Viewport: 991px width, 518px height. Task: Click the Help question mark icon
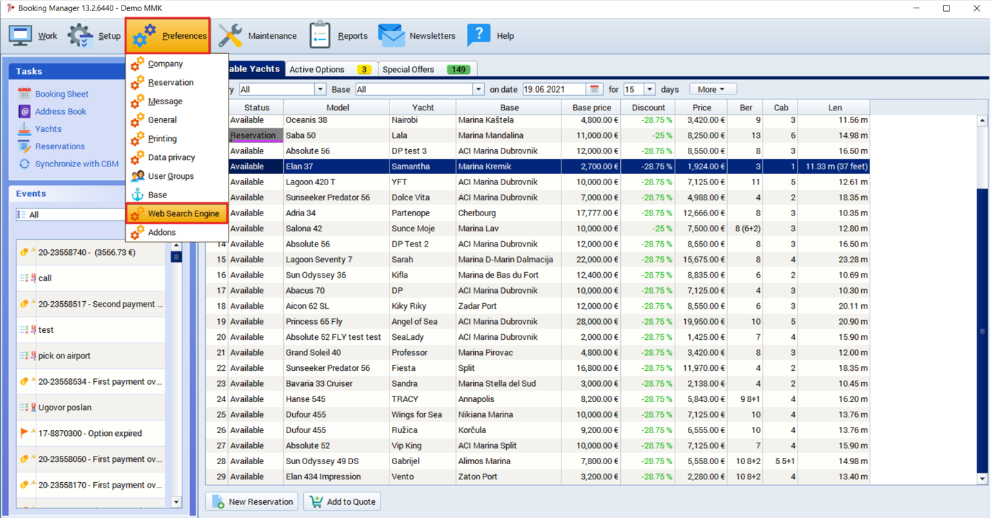478,35
